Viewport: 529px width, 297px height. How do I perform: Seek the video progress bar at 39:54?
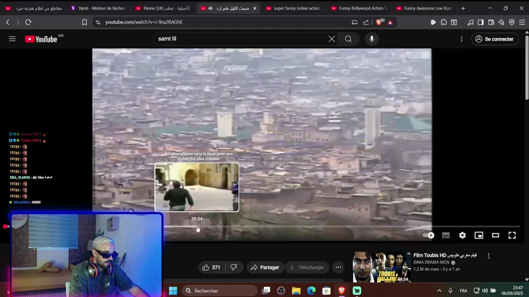tap(197, 226)
